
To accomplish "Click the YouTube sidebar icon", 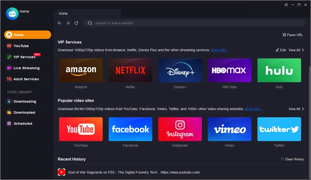I will (x=9, y=46).
